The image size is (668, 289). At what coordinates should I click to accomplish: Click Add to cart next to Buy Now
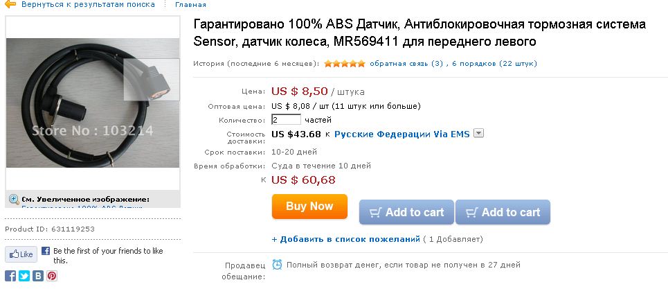pyautogui.click(x=406, y=213)
